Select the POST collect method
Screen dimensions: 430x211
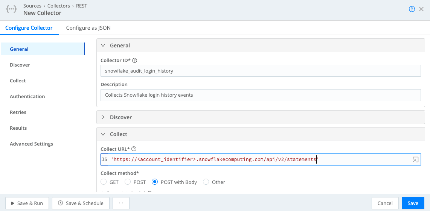pos(128,182)
